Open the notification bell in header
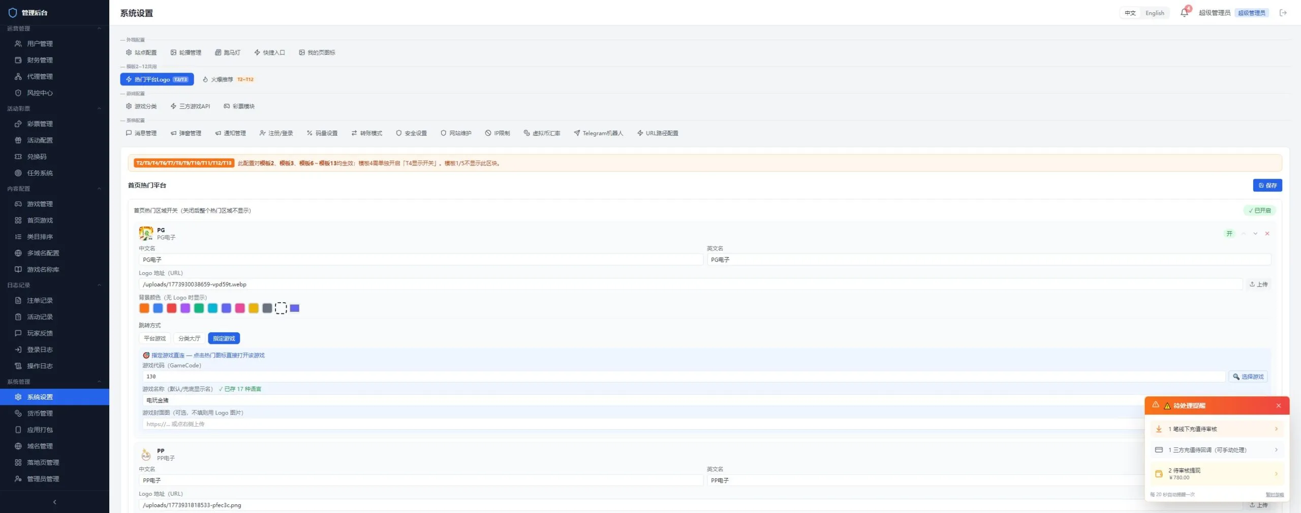The width and height of the screenshot is (1301, 513). [1185, 13]
